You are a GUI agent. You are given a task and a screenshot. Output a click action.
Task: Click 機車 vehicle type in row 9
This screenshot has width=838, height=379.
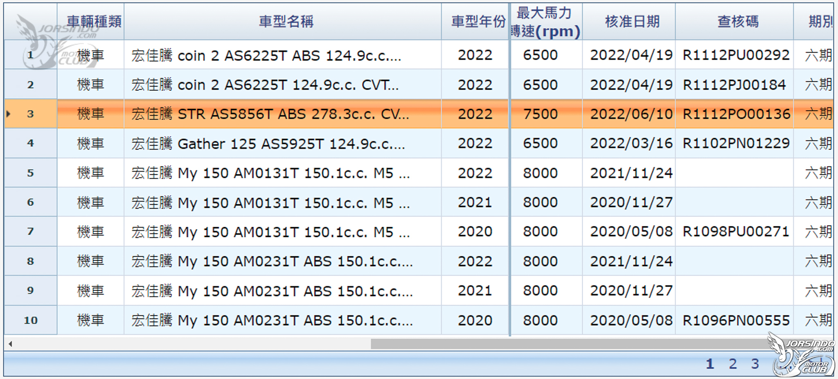click(x=90, y=291)
